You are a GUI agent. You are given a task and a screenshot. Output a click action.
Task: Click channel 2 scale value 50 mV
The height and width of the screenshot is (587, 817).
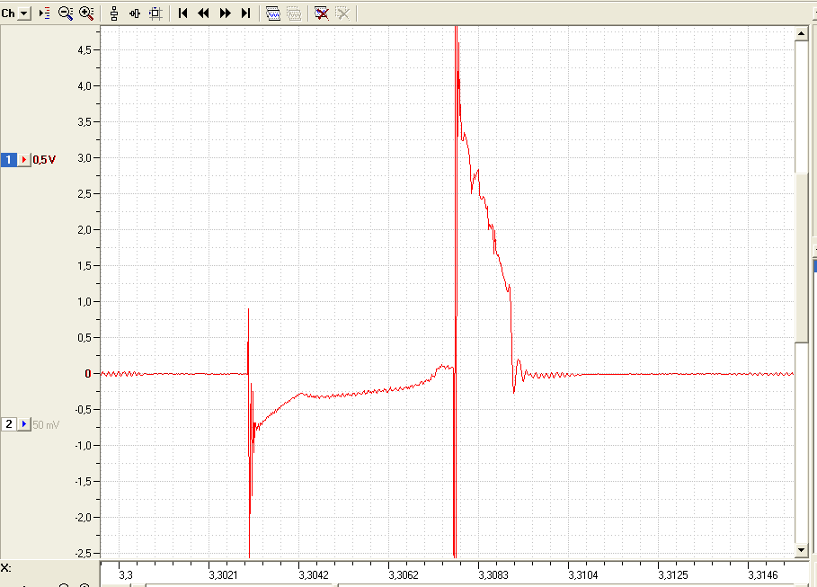[x=46, y=425]
